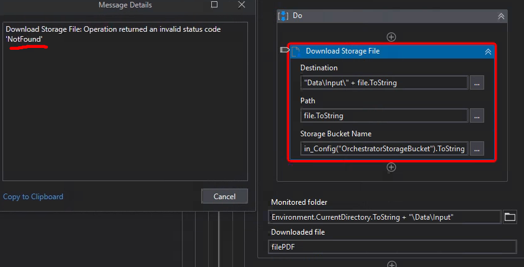This screenshot has height=267, width=524.
Task: Click the breakpoint marker beside Download Storage File
Action: coord(285,50)
